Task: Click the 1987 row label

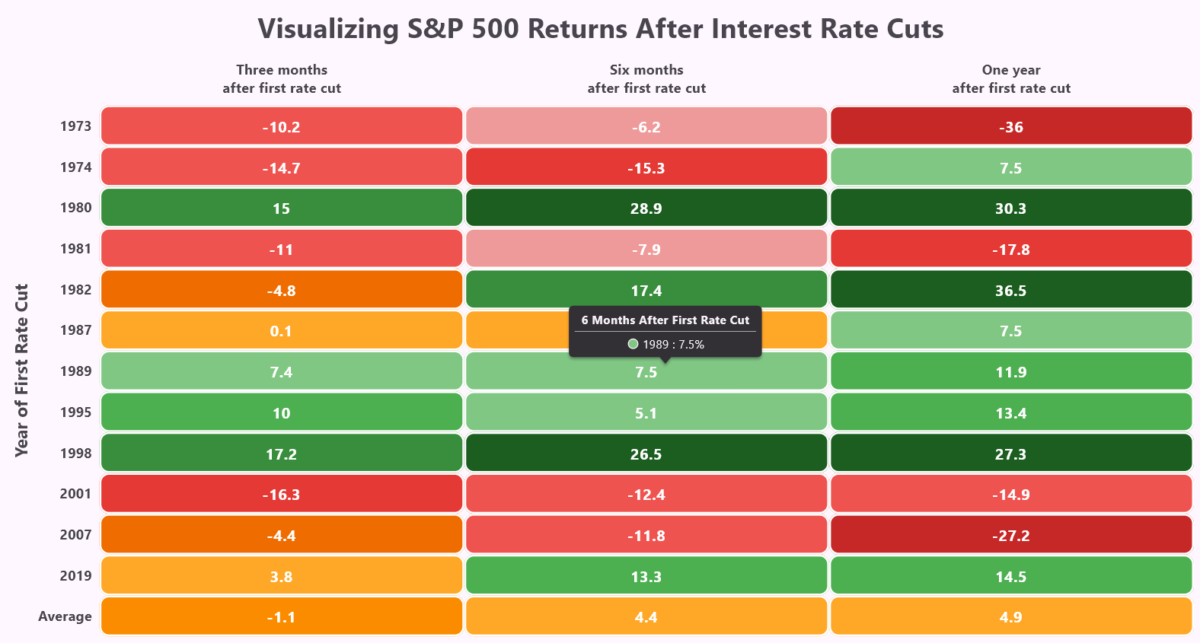Action: click(75, 330)
